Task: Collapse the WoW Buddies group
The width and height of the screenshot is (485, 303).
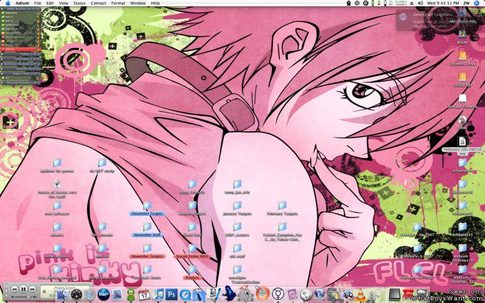Action: point(2,9)
